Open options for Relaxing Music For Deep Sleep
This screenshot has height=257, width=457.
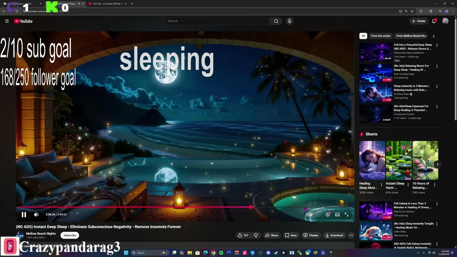[437, 66]
